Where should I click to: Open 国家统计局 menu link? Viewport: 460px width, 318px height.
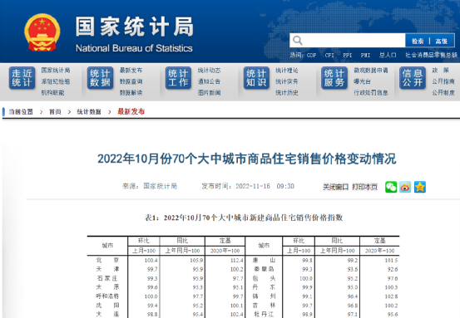pos(56,71)
